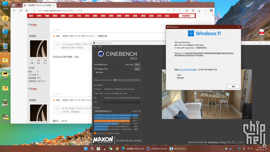Open Microsoft 软件许可条款 link
270x152 pixels.
pyautogui.click(x=187, y=70)
